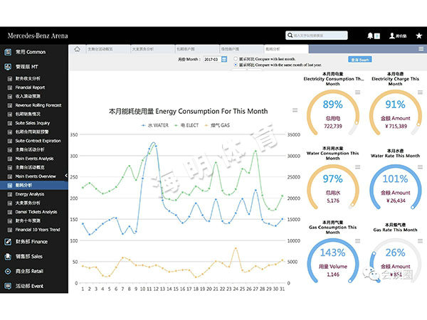Open Financial Report in the sidebar
427x320 pixels.
[x=31, y=88]
